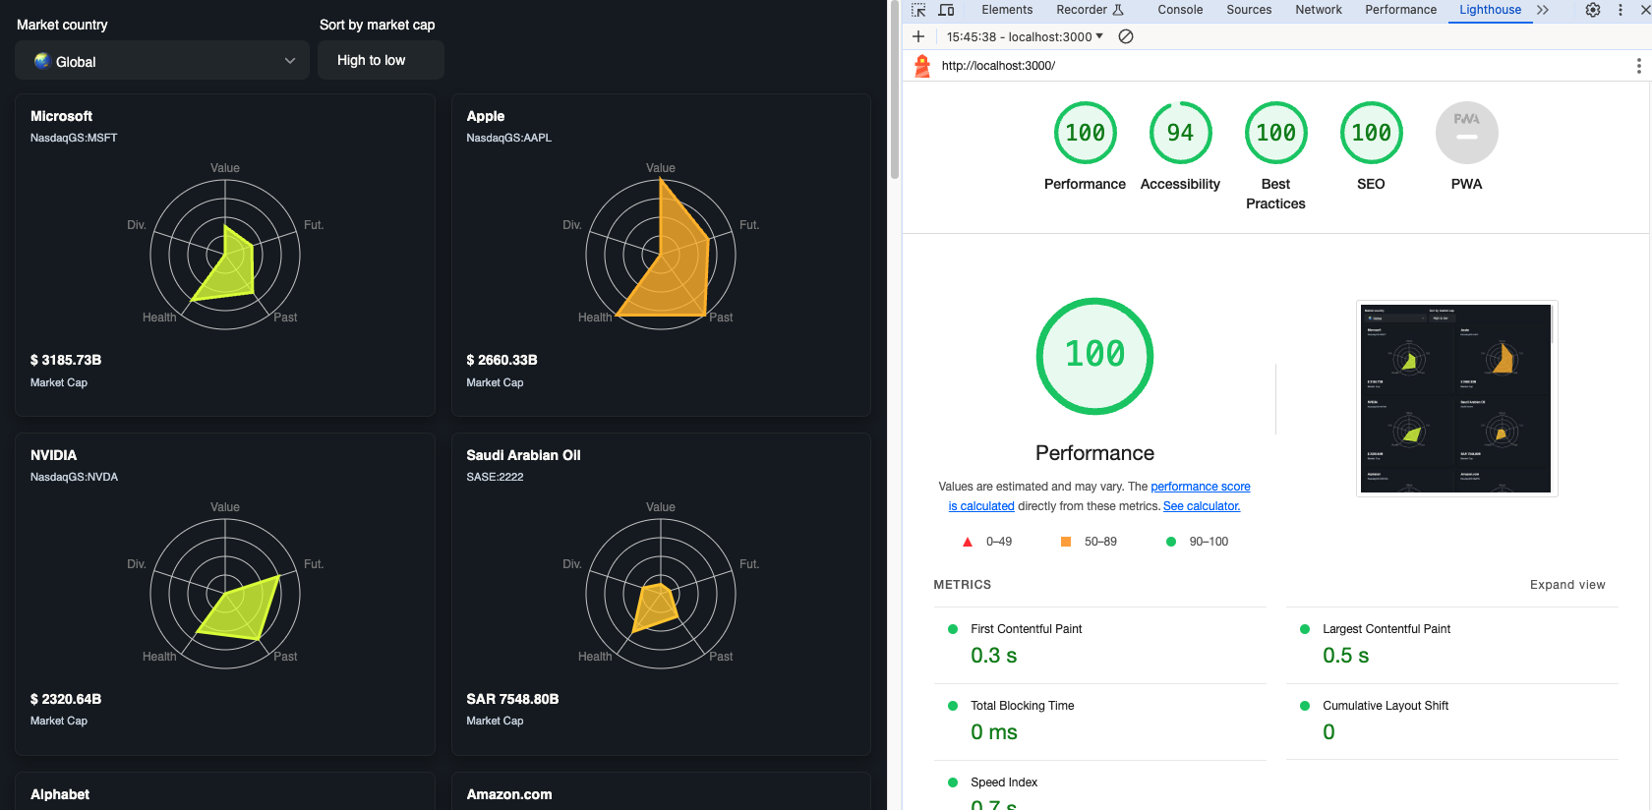Switch to the Elements tab
The width and height of the screenshot is (1652, 810).
click(x=1007, y=10)
